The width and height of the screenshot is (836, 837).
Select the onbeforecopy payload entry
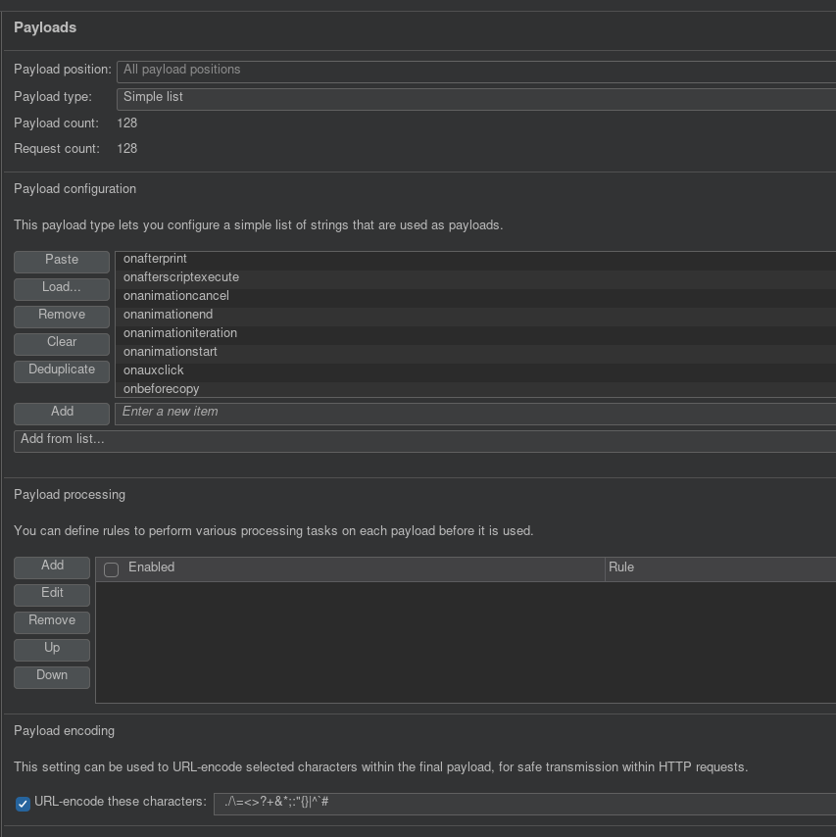[161, 389]
